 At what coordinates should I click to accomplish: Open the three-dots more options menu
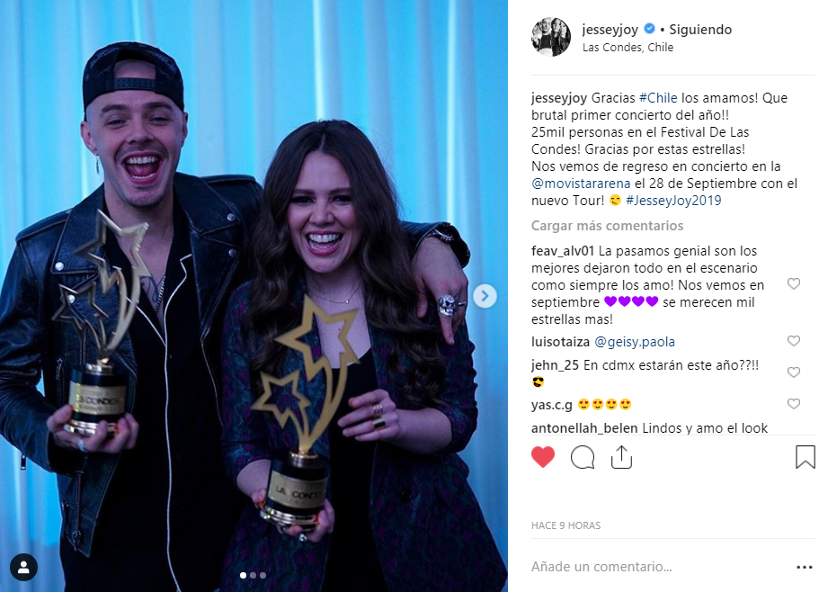(805, 567)
